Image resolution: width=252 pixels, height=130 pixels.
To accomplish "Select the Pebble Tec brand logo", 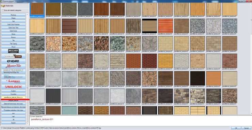I will 14,77.
